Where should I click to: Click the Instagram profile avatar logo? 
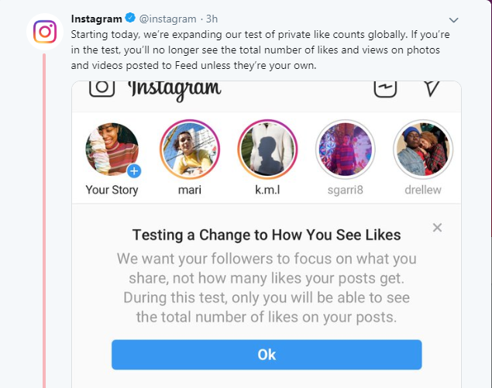(45, 32)
